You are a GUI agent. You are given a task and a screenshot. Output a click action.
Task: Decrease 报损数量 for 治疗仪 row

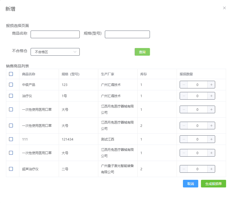183,96
